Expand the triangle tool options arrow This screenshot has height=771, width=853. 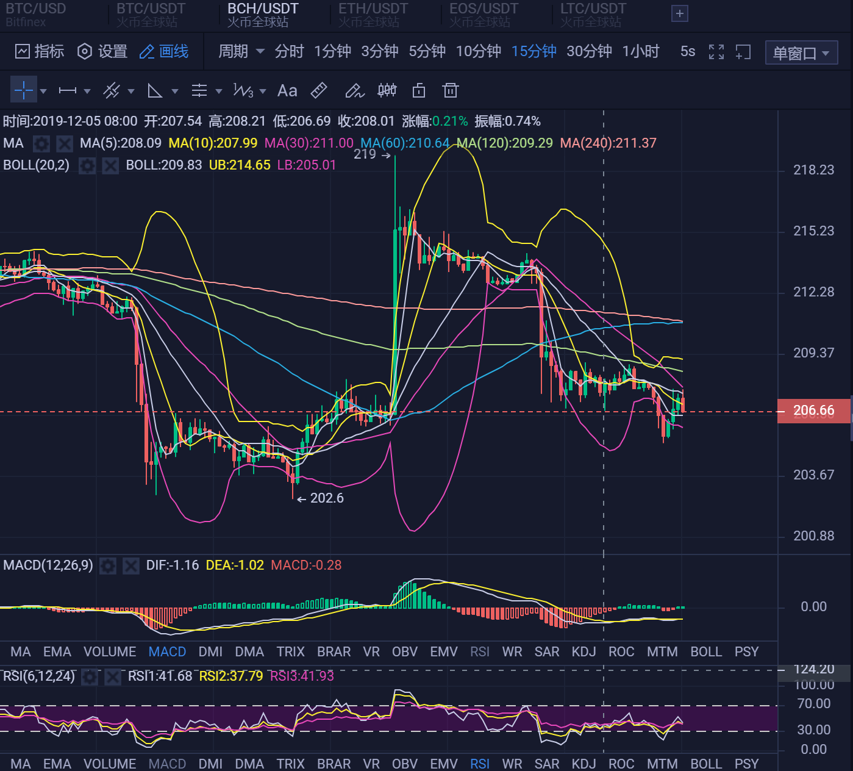tap(175, 91)
